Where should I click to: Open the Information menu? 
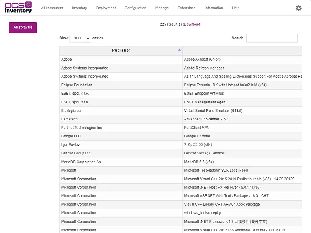(x=214, y=8)
